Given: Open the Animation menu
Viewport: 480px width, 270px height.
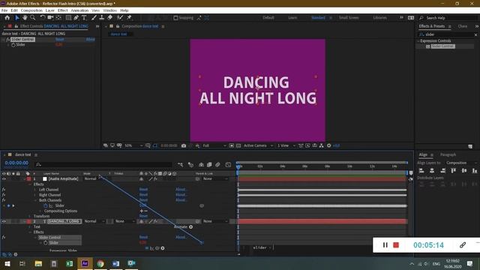Looking at the screenshot, I should [x=79, y=10].
